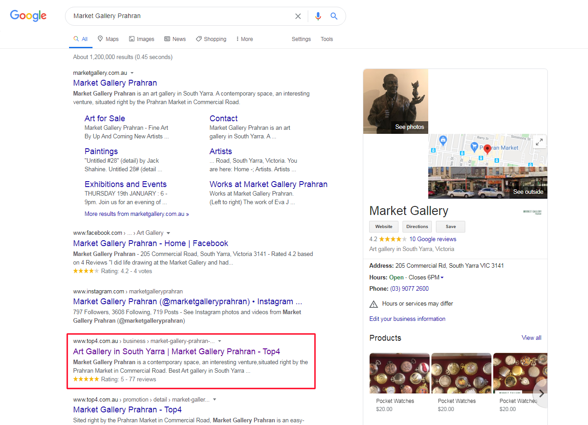Expand the closing hours dropdown arrow
588x425 pixels.
(442, 278)
